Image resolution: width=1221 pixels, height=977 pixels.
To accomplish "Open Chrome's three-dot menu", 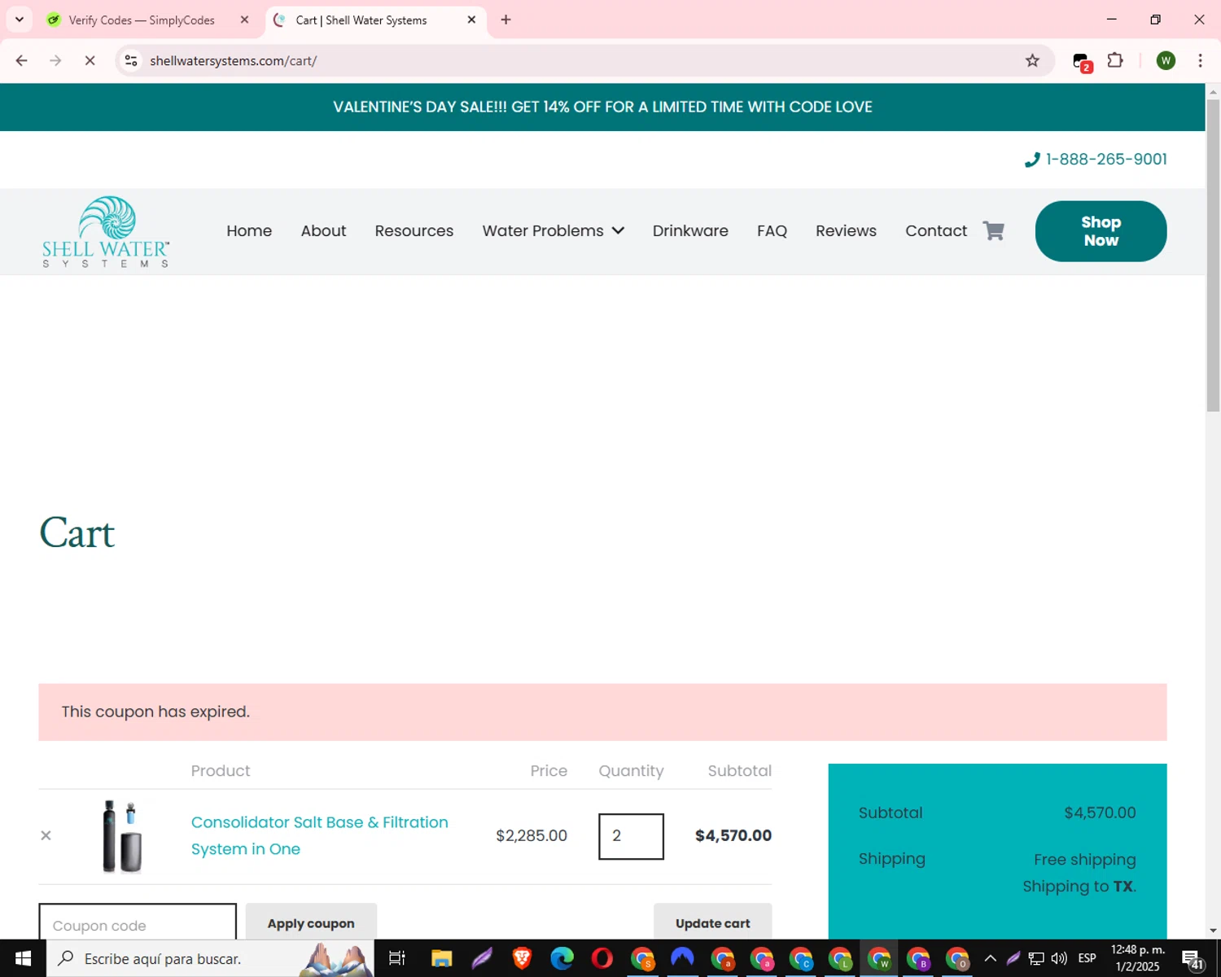I will coord(1200,60).
